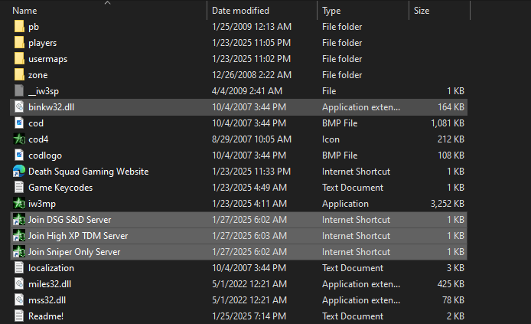
Task: Select the usermaps folder name
Action: (x=47, y=59)
